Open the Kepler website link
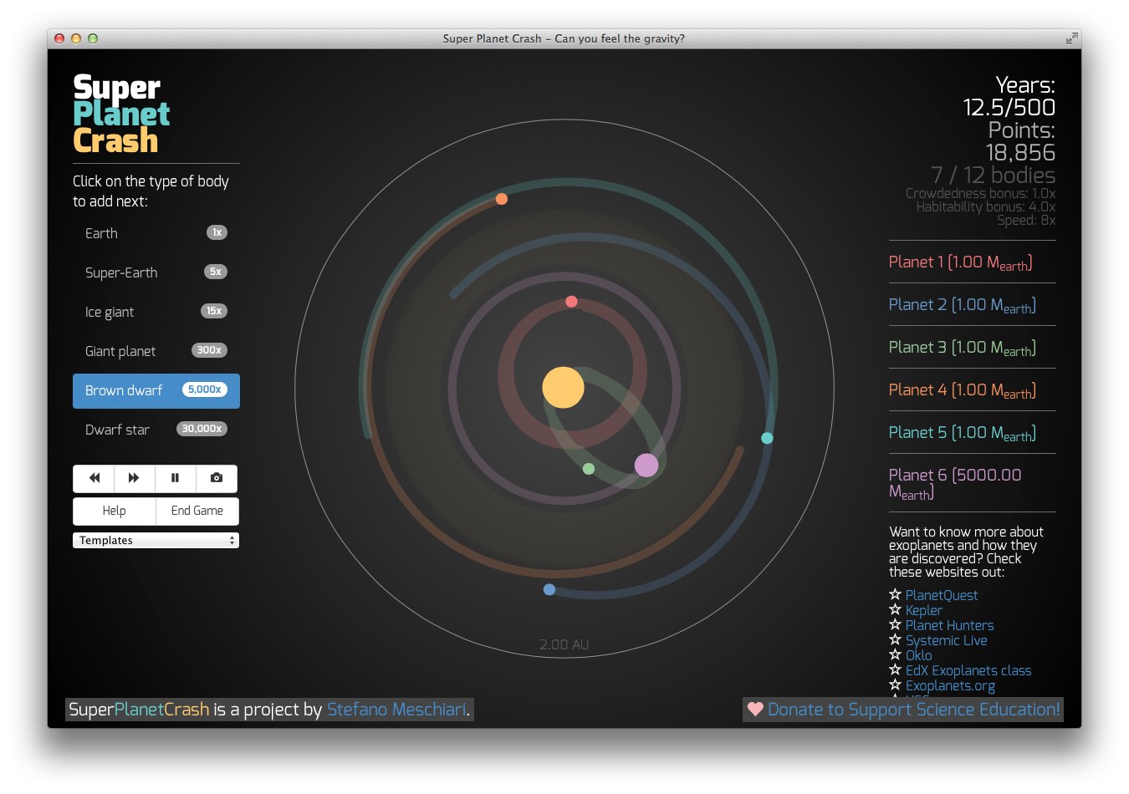1129x794 pixels. point(923,610)
